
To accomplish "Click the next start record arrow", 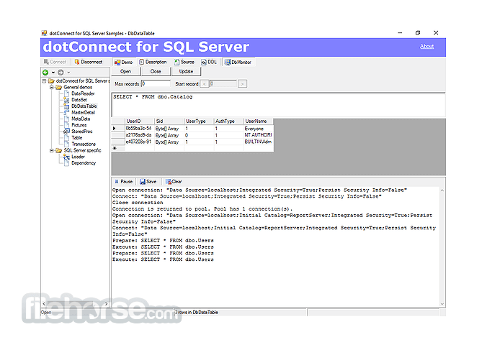I will (242, 84).
